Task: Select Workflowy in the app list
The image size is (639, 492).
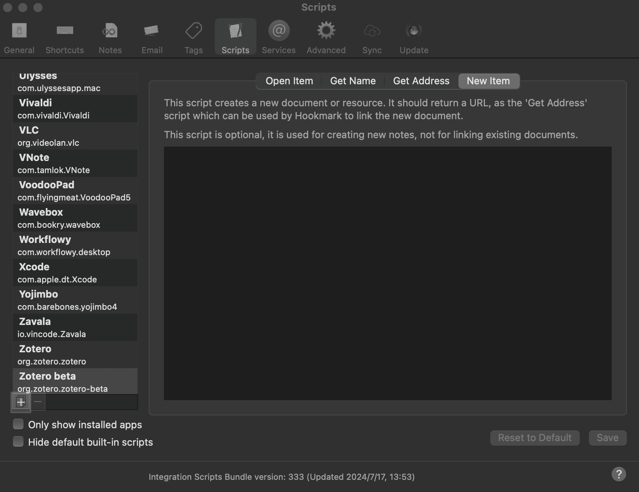Action: 75,245
